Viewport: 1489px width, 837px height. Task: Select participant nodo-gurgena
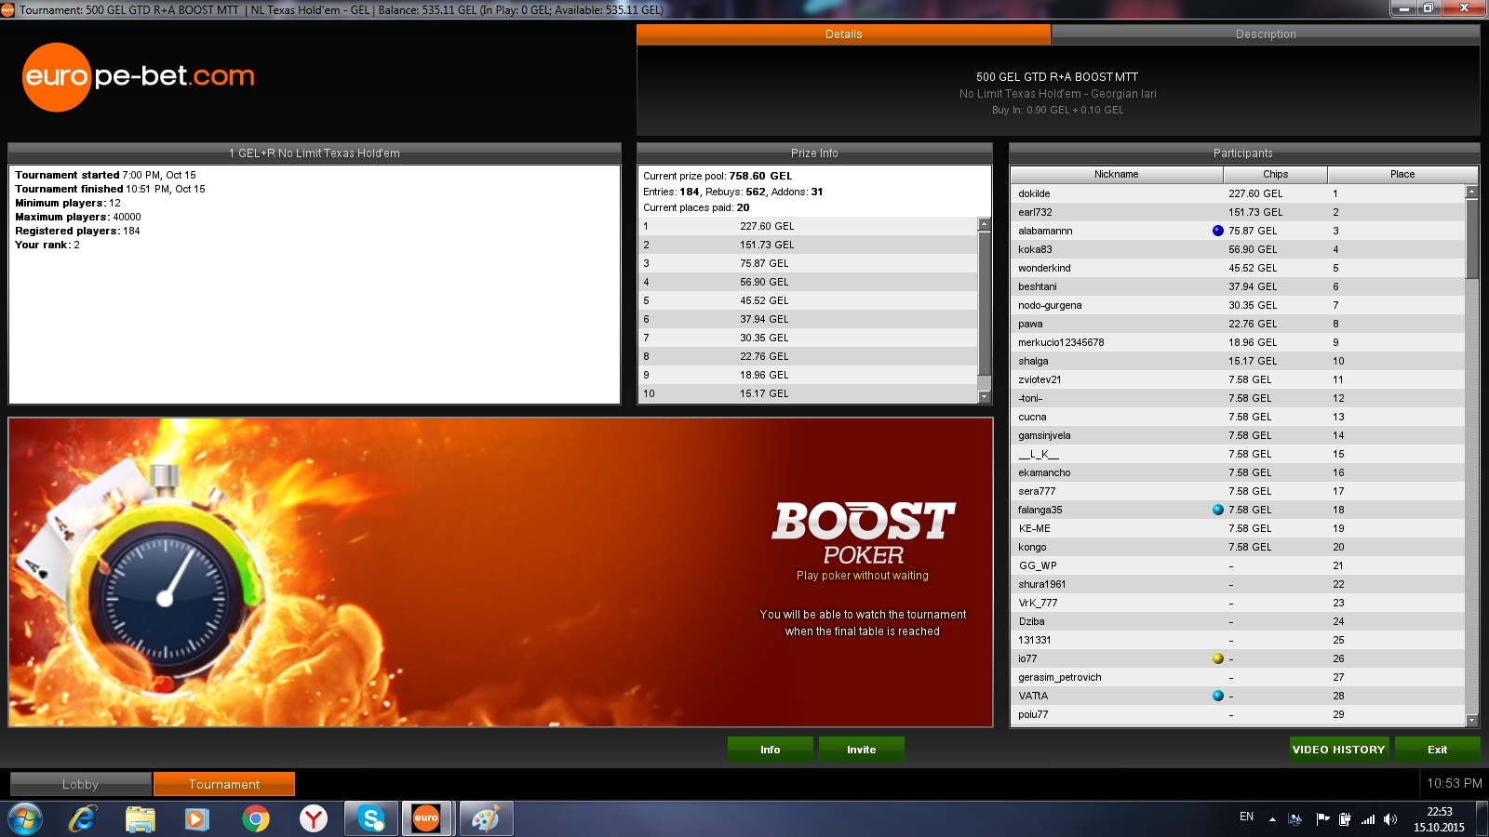point(1238,305)
